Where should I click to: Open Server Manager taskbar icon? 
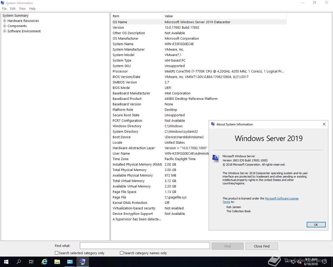click(x=70, y=262)
